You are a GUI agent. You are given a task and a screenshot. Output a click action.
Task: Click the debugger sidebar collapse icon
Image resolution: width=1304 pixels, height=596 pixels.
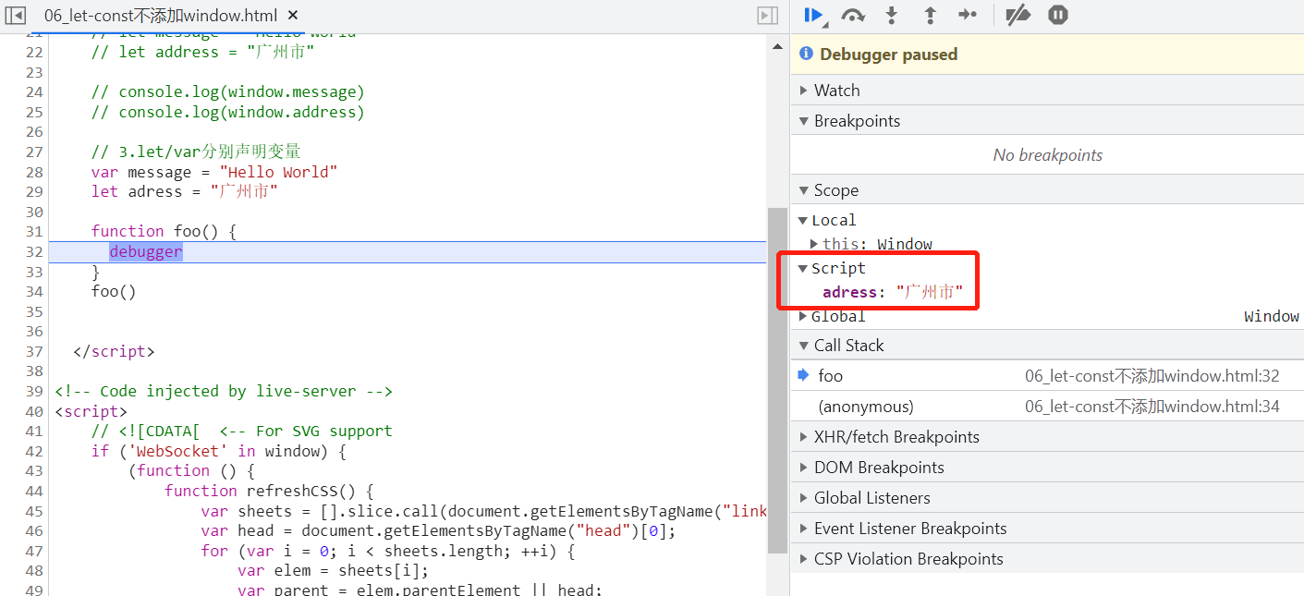[x=767, y=16]
